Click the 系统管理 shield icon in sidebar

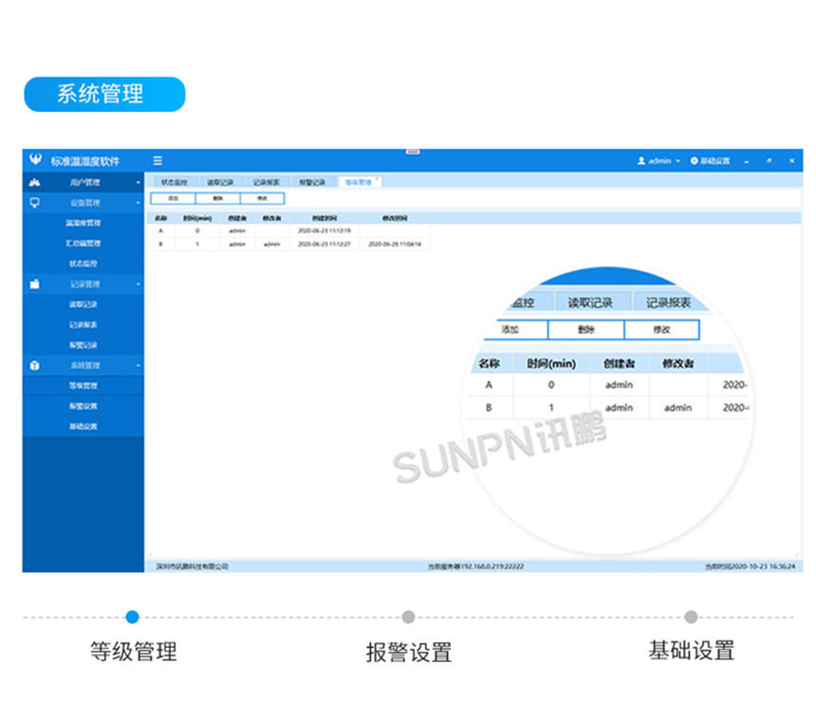click(x=35, y=365)
